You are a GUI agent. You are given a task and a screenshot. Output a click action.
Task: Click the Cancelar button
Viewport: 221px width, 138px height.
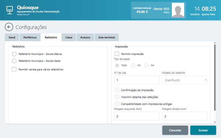(x=175, y=130)
